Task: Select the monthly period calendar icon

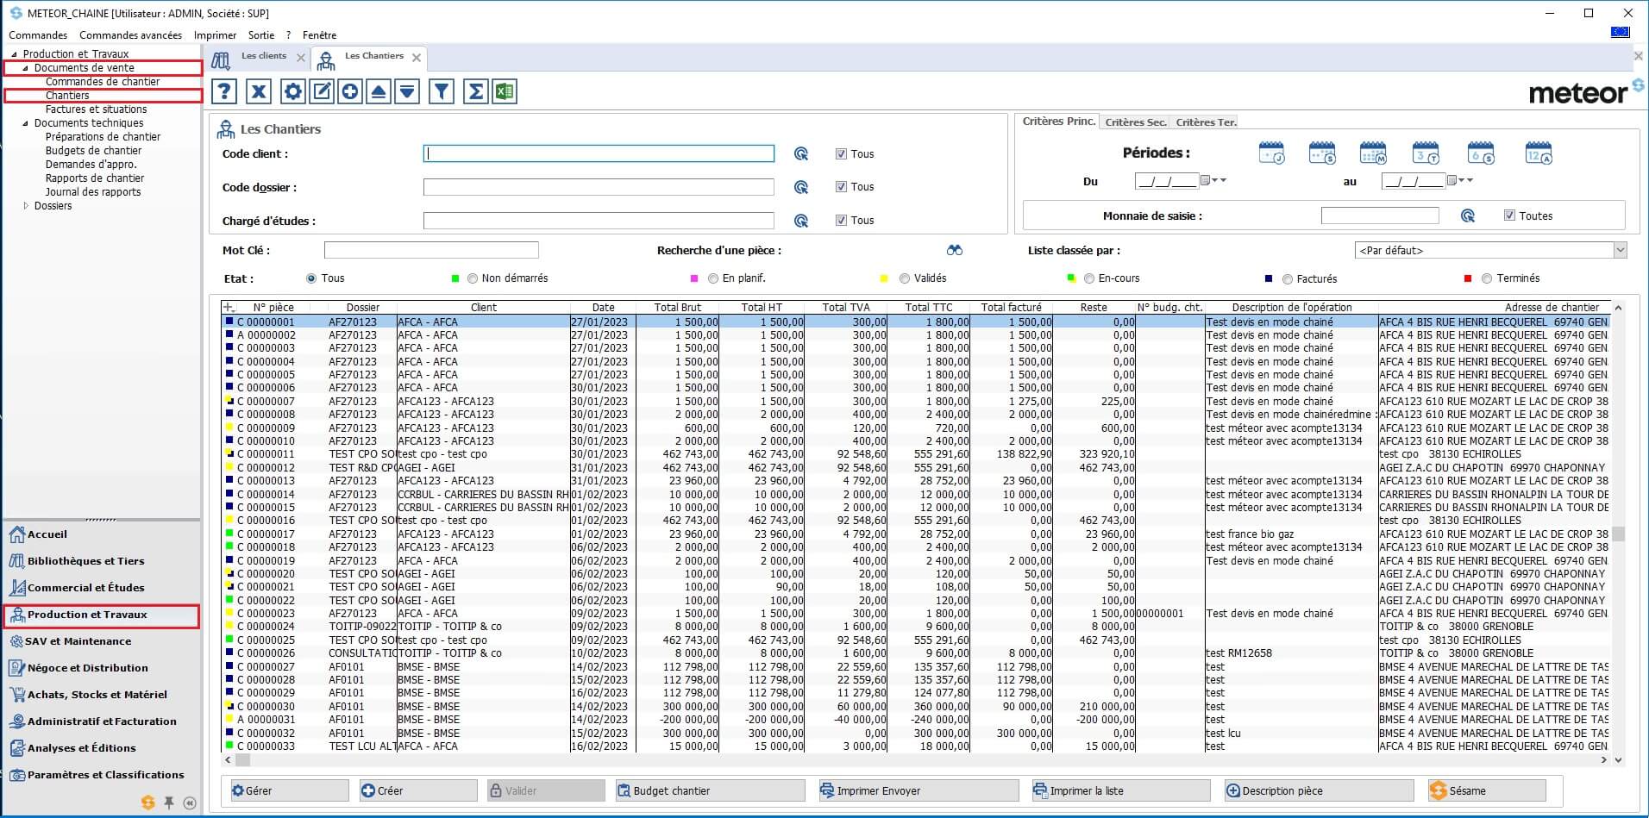Action: tap(1373, 153)
